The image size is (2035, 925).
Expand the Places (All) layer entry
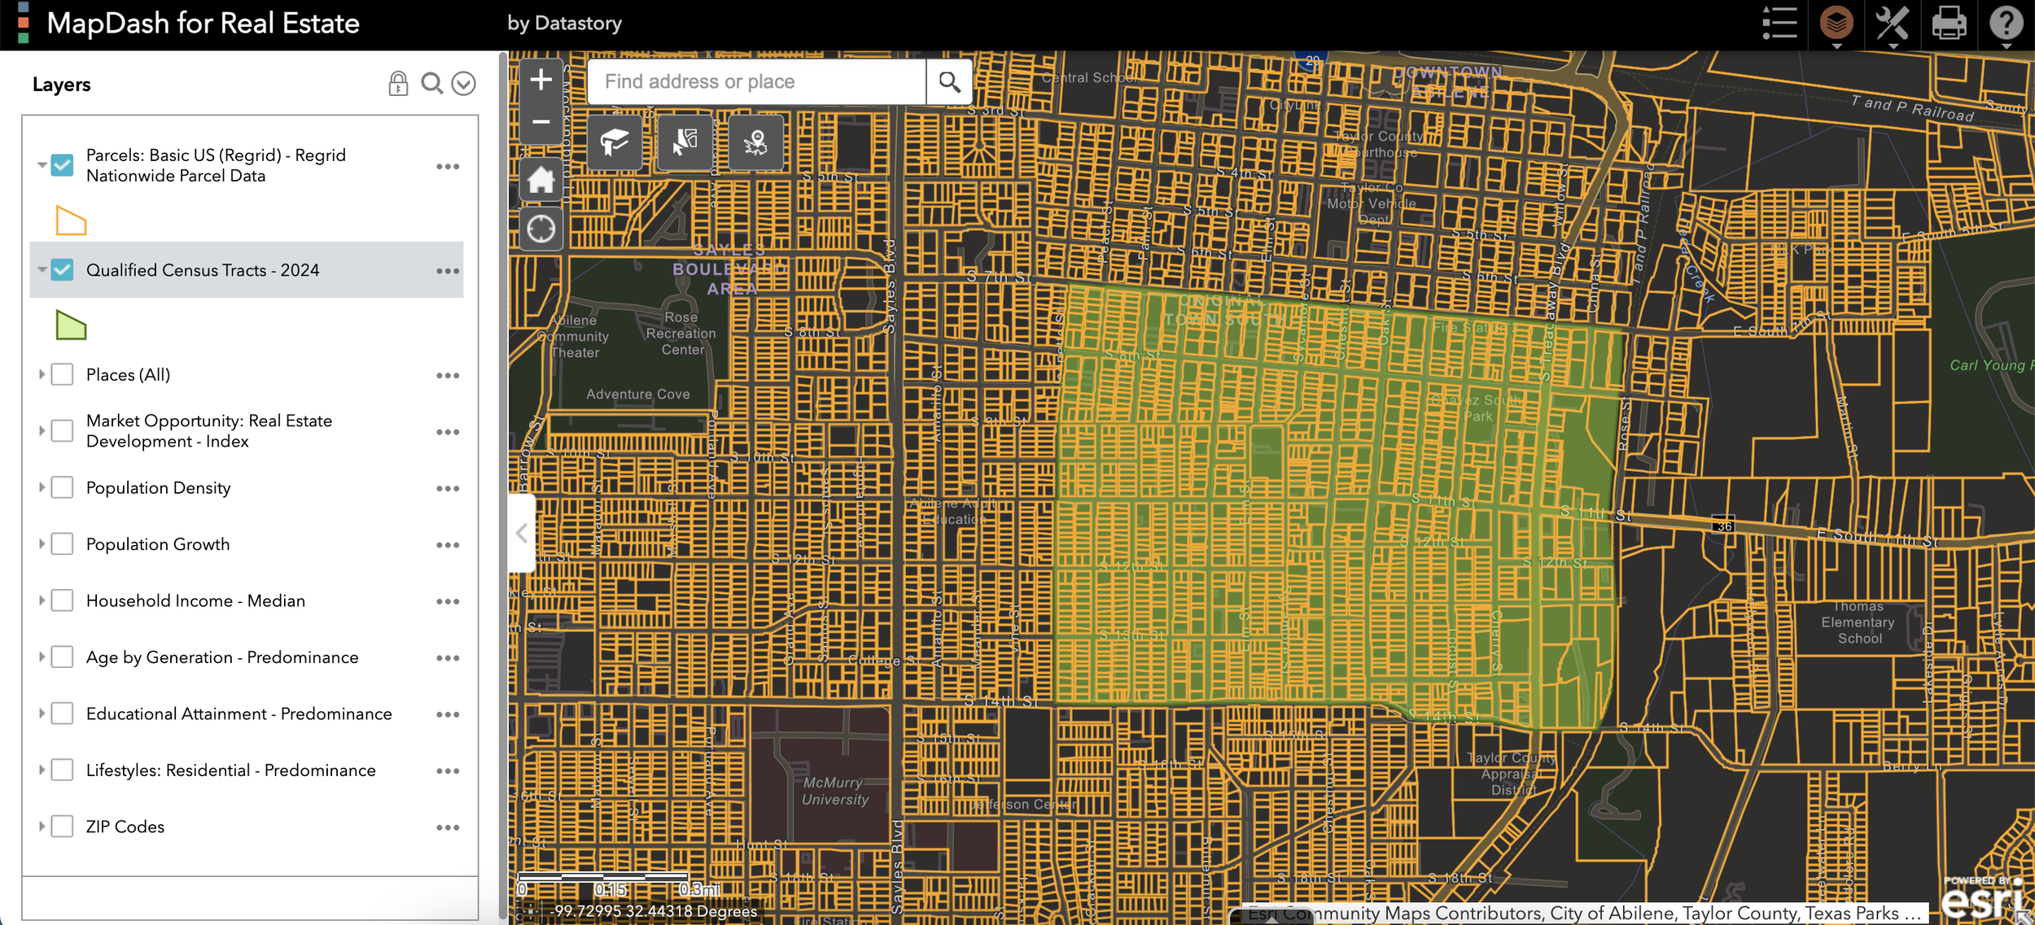point(42,374)
